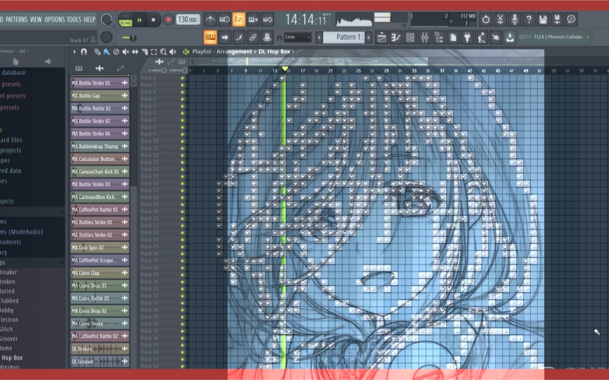This screenshot has width=609, height=380.
Task: Click the stop playback button
Action: 153,20
